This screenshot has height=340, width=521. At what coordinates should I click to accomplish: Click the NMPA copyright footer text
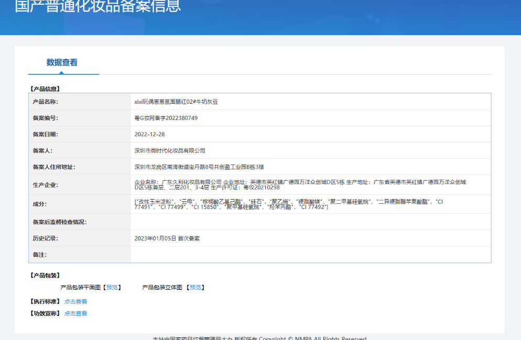pyautogui.click(x=259, y=338)
